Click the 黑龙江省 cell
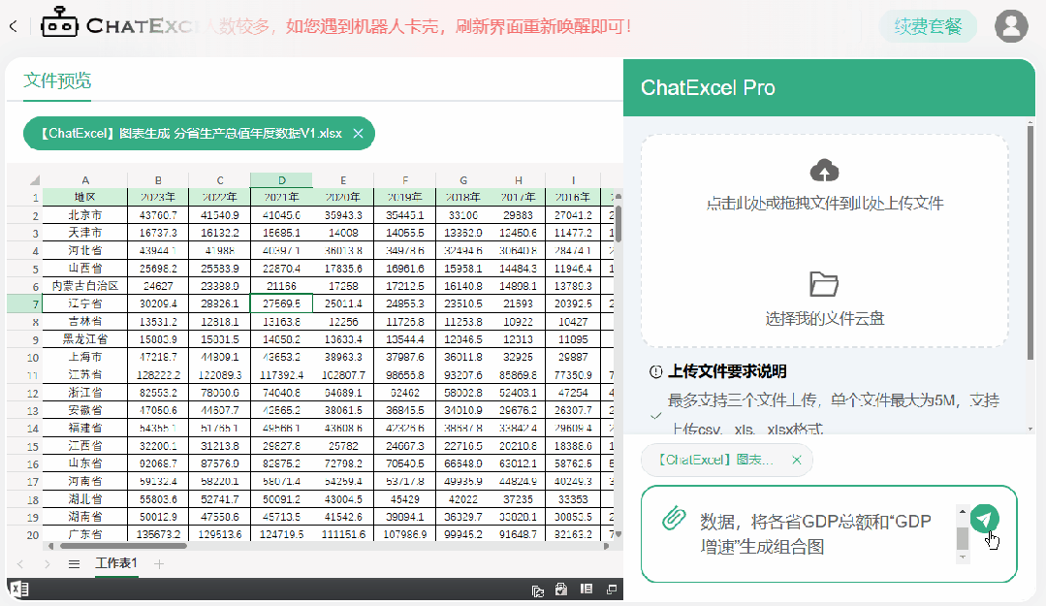This screenshot has height=606, width=1046. [84, 339]
